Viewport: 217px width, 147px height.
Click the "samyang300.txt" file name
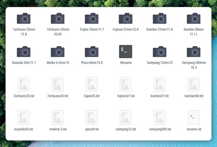tap(160, 129)
